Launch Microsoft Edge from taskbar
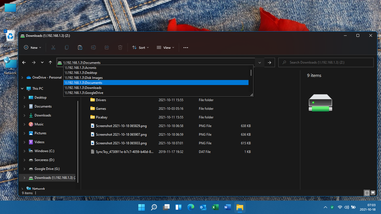This screenshot has height=214, width=381. click(191, 207)
